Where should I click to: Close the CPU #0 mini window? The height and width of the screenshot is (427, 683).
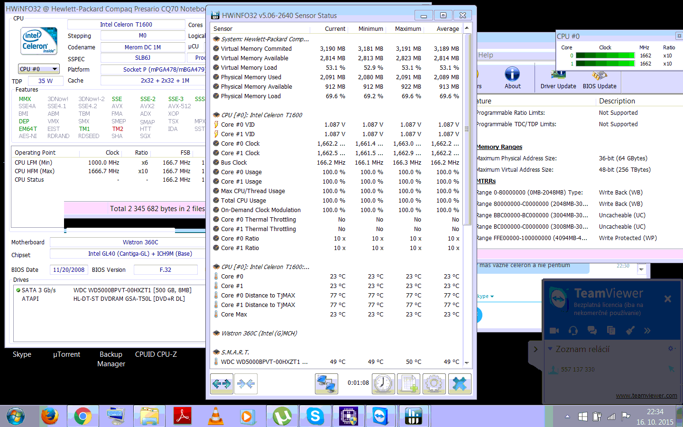pos(679,36)
